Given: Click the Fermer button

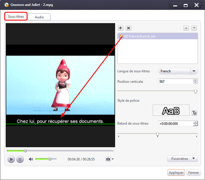Looking at the screenshot, I should 193,172.
